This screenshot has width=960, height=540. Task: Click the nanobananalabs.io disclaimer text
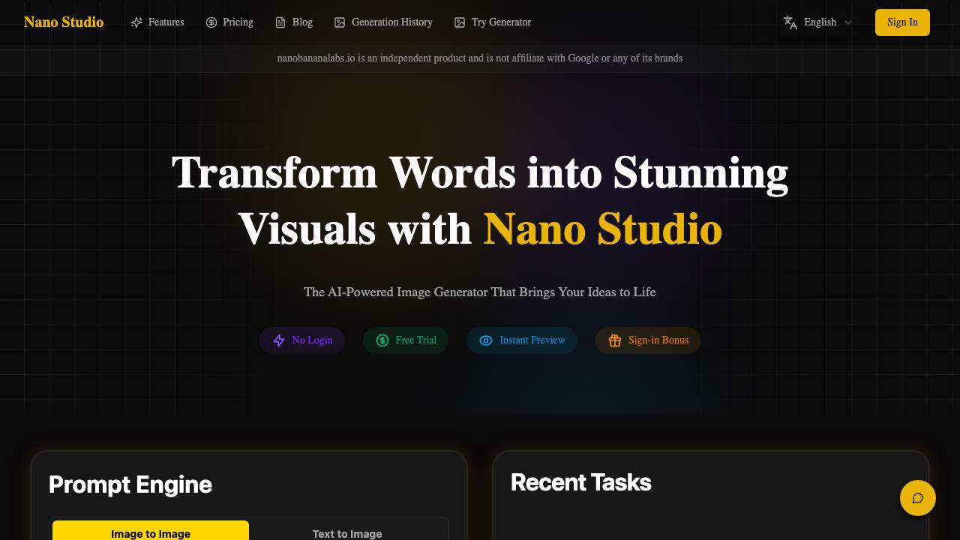click(x=480, y=58)
